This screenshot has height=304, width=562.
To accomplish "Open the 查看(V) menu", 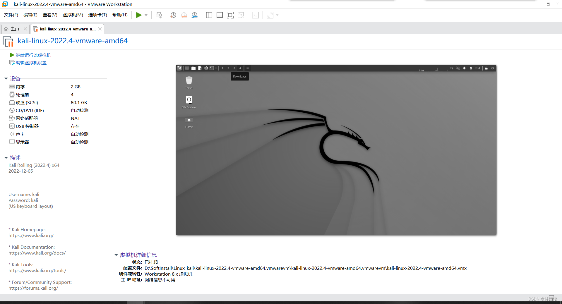I will [x=50, y=15].
